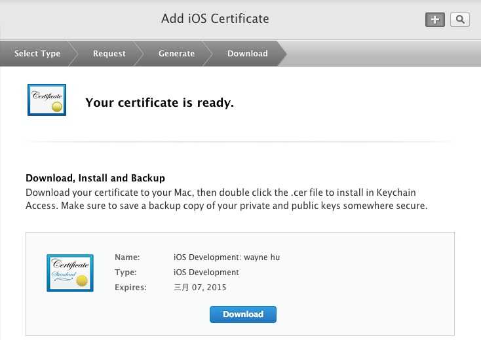Image resolution: width=481 pixels, height=340 pixels.
Task: Click "private and public keys" in instructions
Action: [318, 206]
